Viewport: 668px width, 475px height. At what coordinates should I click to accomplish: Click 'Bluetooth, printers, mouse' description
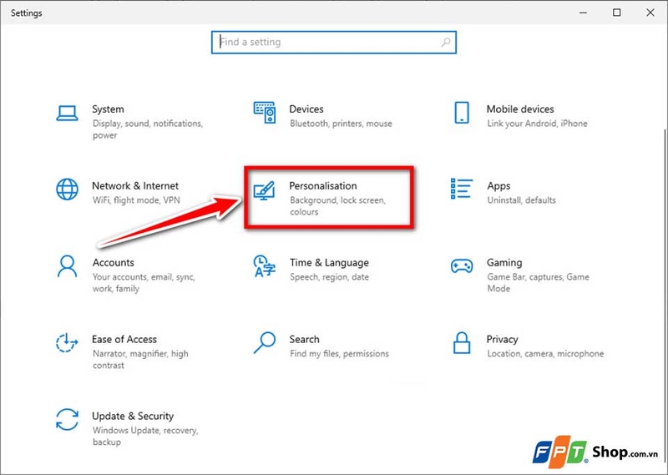coord(341,124)
